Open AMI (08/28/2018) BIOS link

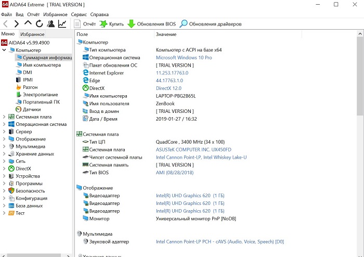pos(175,173)
